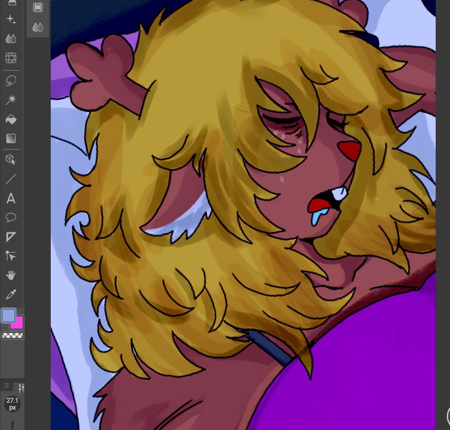Select the Text tool

(11, 198)
